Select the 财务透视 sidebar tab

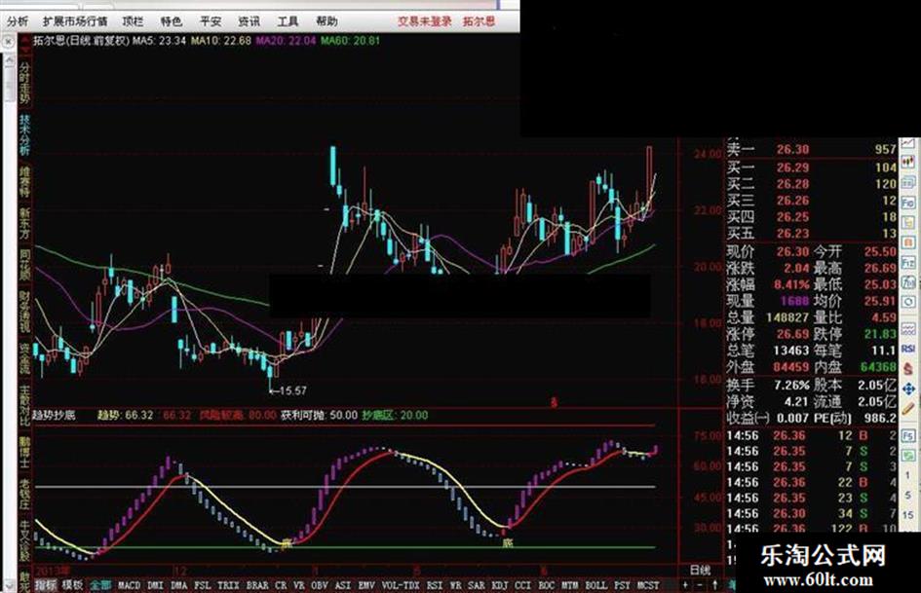(24, 312)
